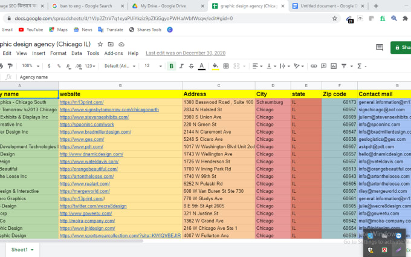Click the insert link icon
Screen dimensions: 411x257
[x=314, y=66]
